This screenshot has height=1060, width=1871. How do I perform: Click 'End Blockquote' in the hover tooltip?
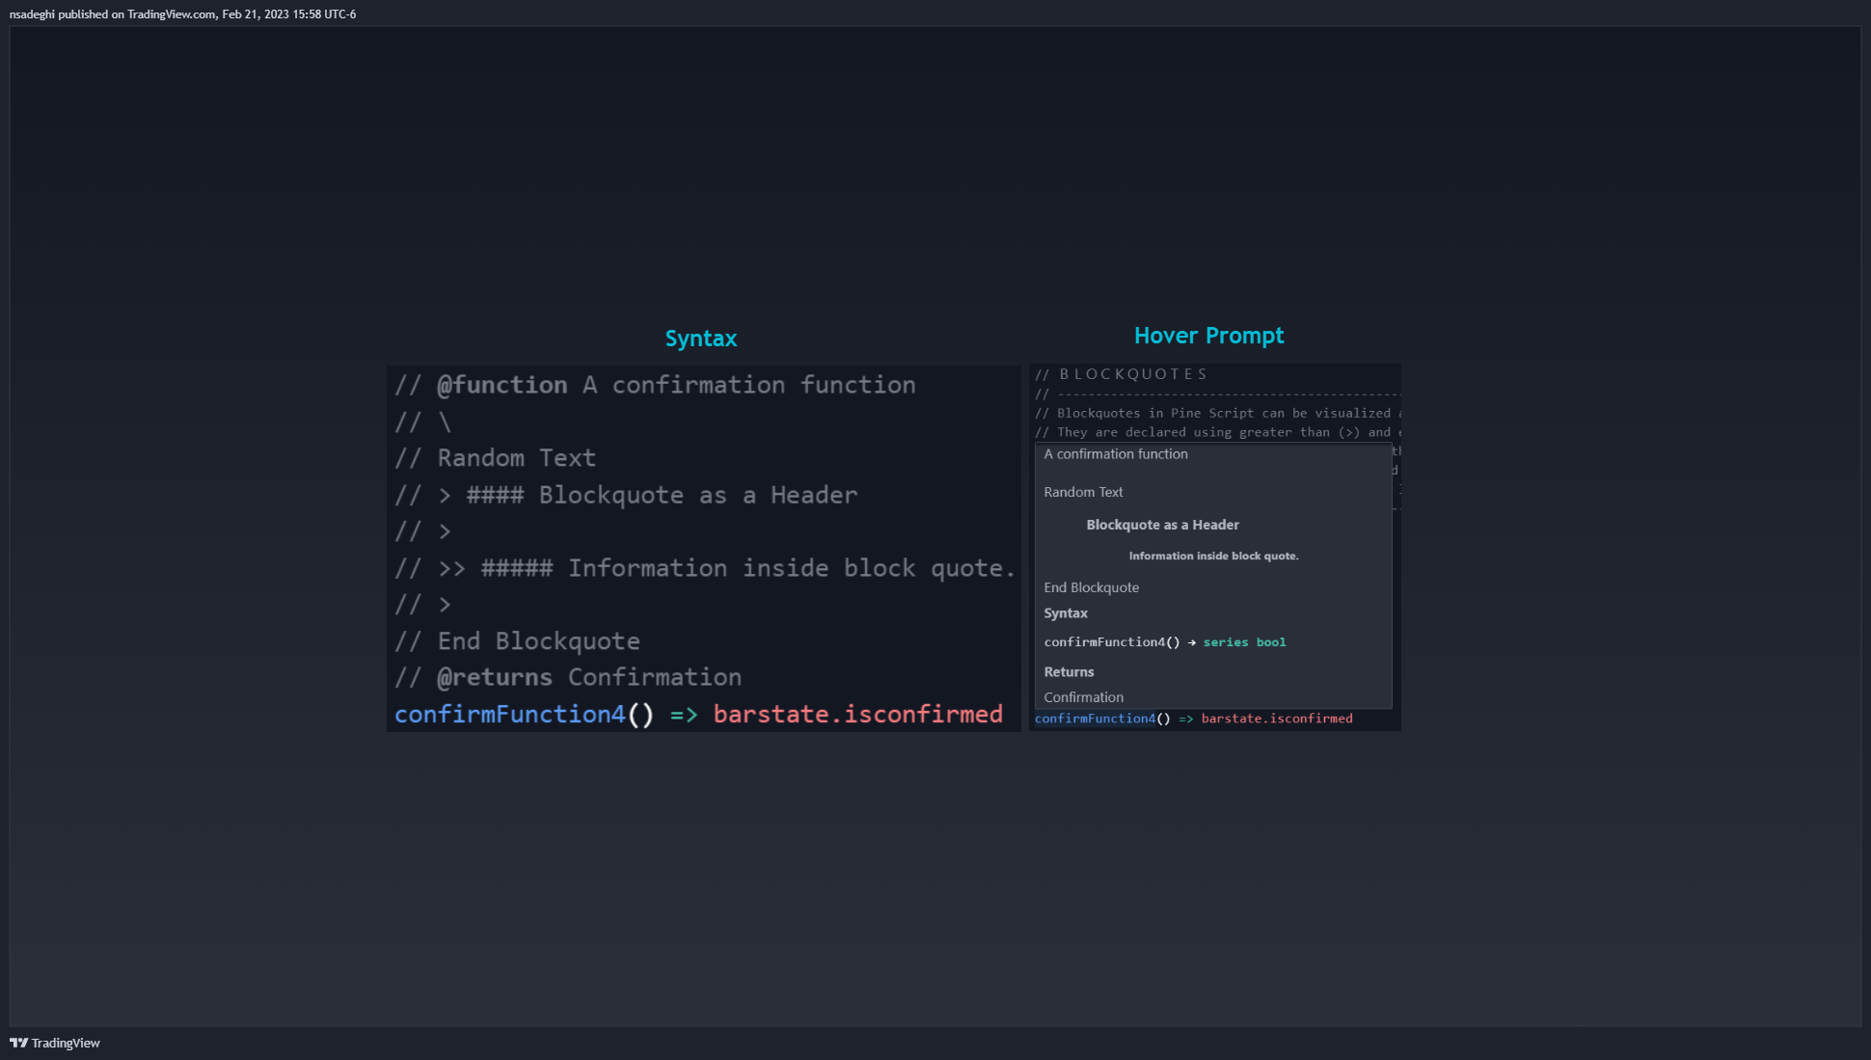click(1091, 587)
